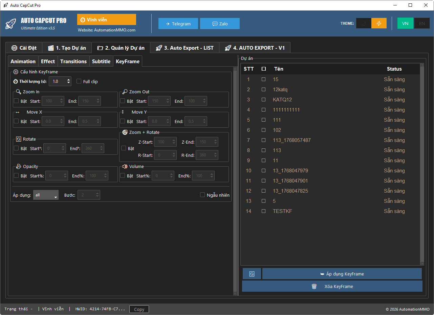434x315 pixels.
Task: Select the 2. Quản lý Dự án tab
Action: [x=121, y=48]
